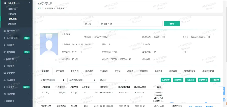
Task: Click the room number input field
Action: click(130, 24)
